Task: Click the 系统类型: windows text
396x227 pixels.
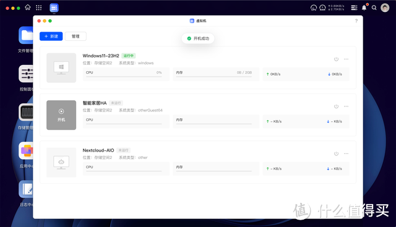Action: point(136,63)
